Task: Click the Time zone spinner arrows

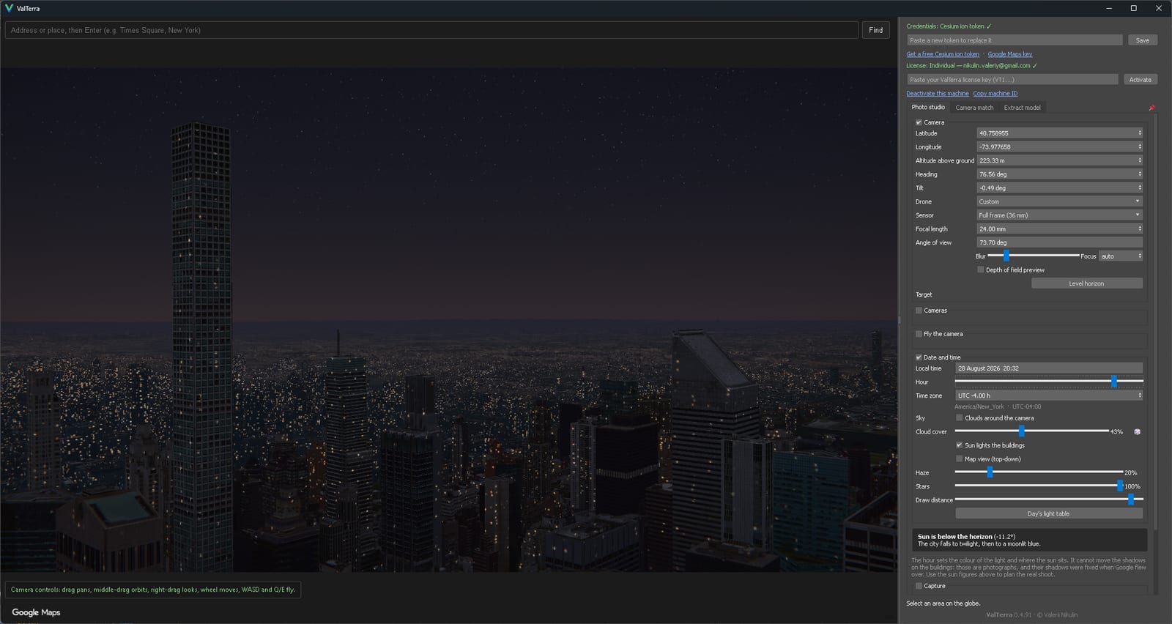Action: coord(1140,395)
